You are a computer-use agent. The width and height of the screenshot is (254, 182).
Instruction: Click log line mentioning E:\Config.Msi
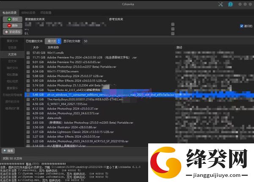coord(42,180)
